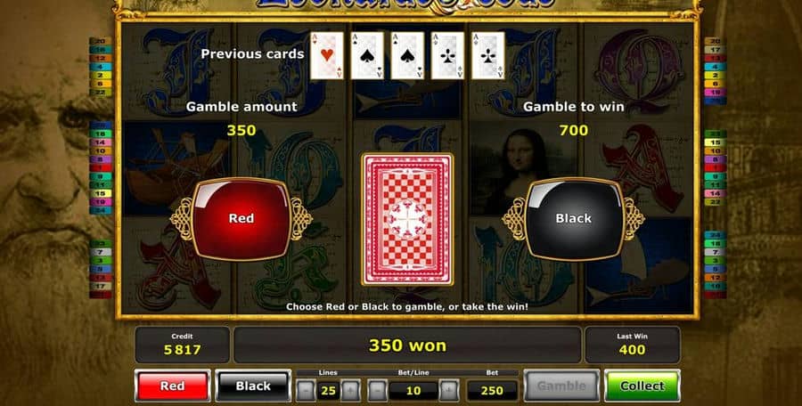
Task: Select the first Ace of Clubs previous card
Action: click(x=447, y=55)
